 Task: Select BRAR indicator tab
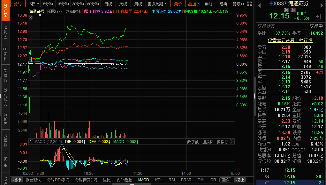pyautogui.click(x=186, y=180)
